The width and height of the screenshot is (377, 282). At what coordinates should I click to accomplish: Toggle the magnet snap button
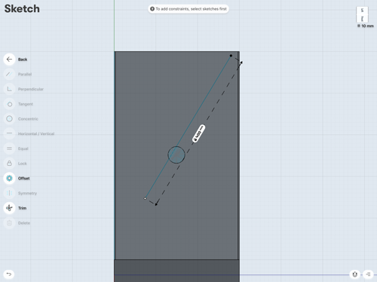354,274
